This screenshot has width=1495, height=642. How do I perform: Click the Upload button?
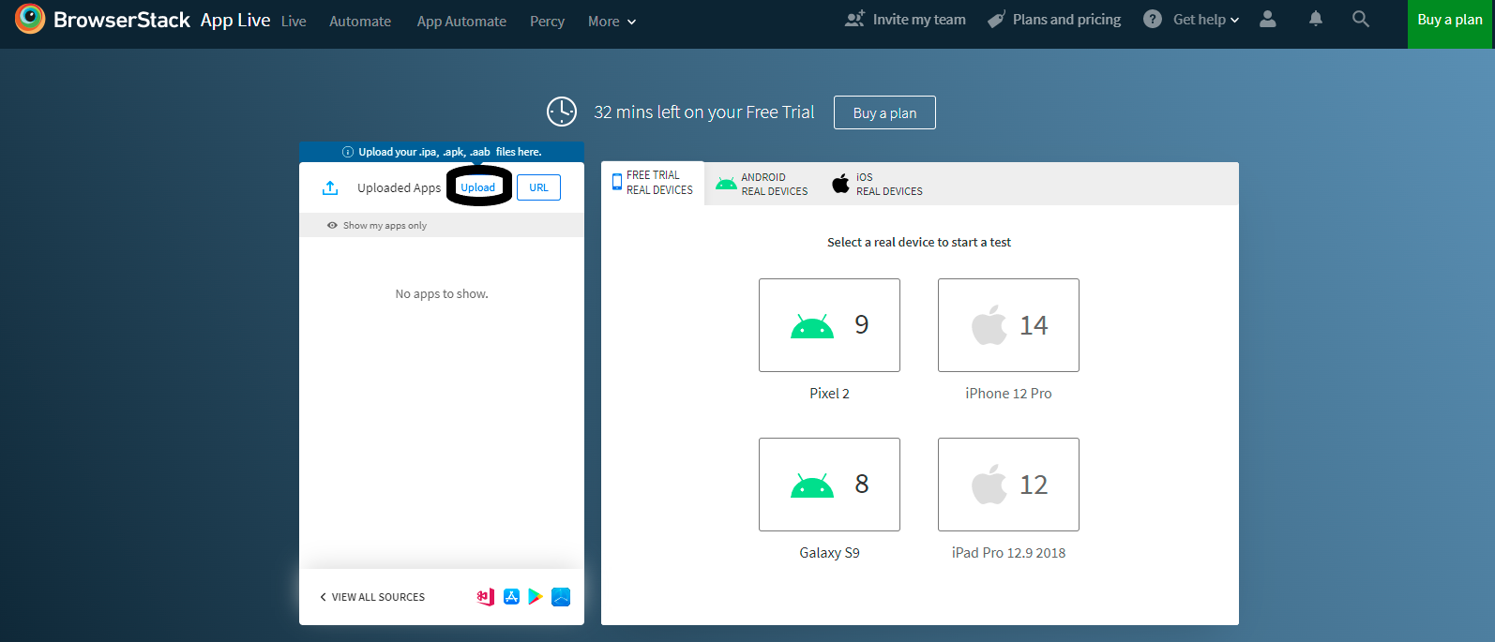point(478,187)
